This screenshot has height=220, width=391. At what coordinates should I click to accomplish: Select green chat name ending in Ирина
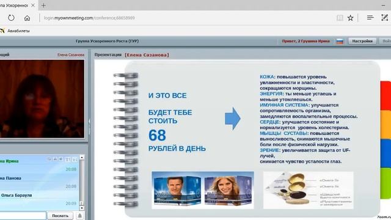click(9, 161)
